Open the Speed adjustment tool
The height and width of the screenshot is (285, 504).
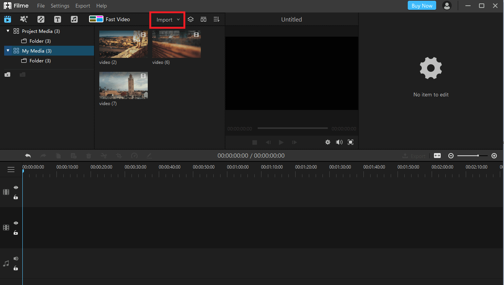tap(134, 155)
